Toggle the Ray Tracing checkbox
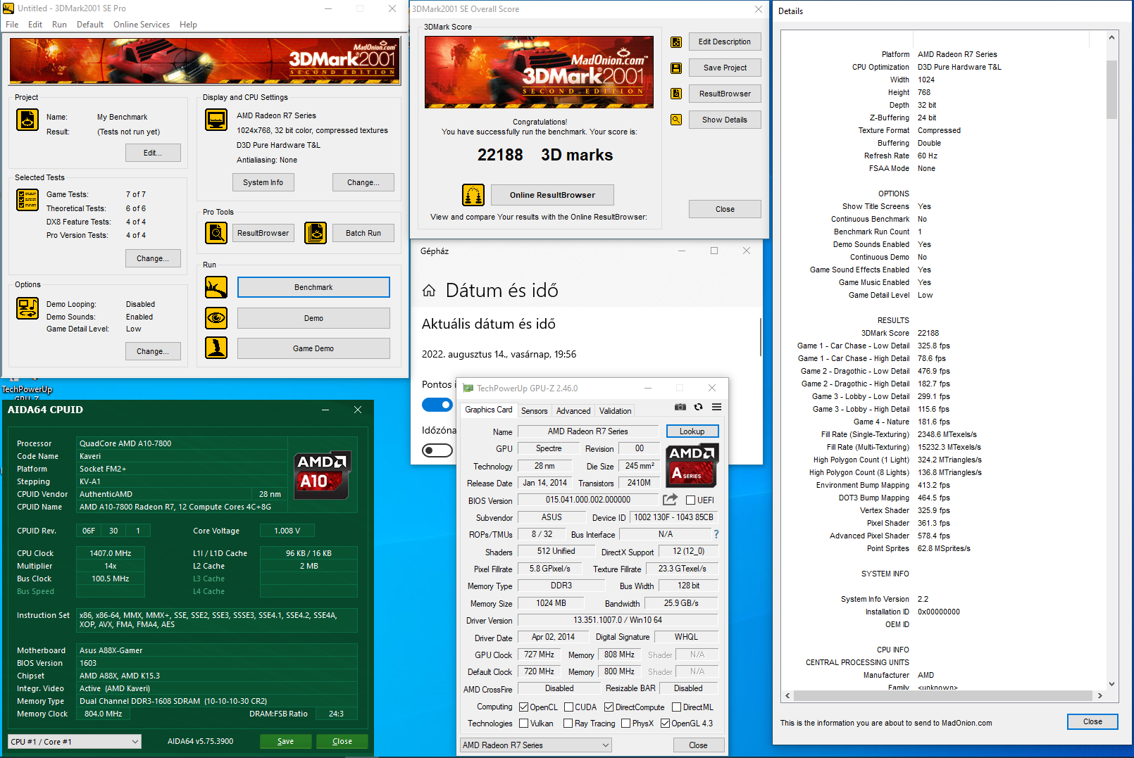This screenshot has height=758, width=1134. 568,724
